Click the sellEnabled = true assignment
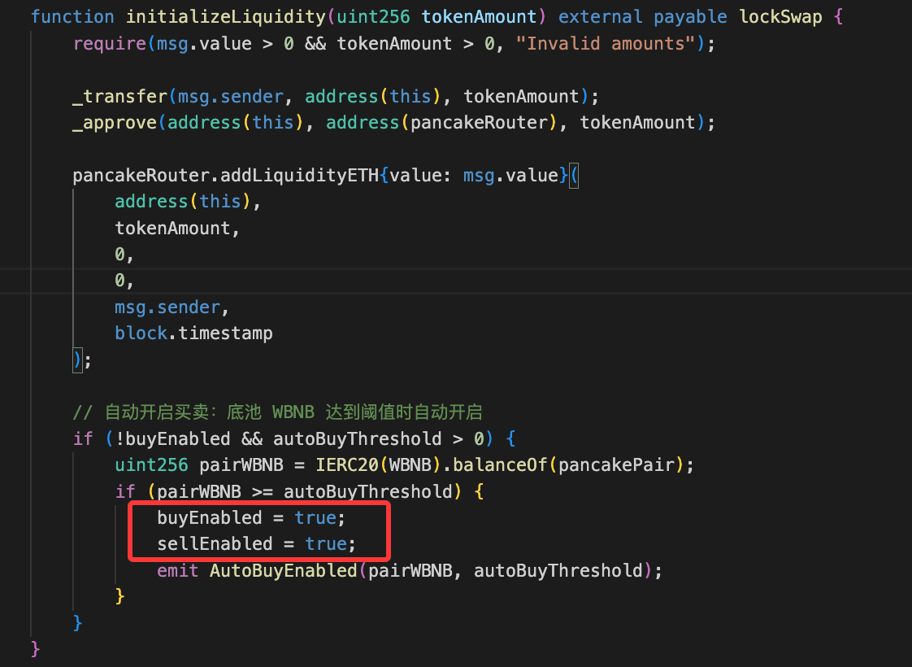The height and width of the screenshot is (667, 912). point(256,543)
